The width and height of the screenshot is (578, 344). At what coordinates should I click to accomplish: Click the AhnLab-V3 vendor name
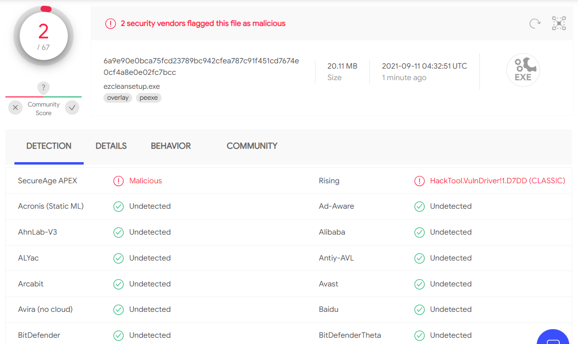coord(38,232)
